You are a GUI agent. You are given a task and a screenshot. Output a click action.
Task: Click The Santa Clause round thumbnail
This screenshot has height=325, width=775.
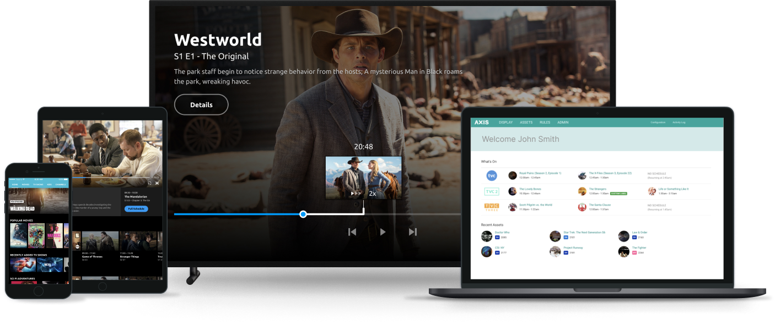click(x=582, y=207)
